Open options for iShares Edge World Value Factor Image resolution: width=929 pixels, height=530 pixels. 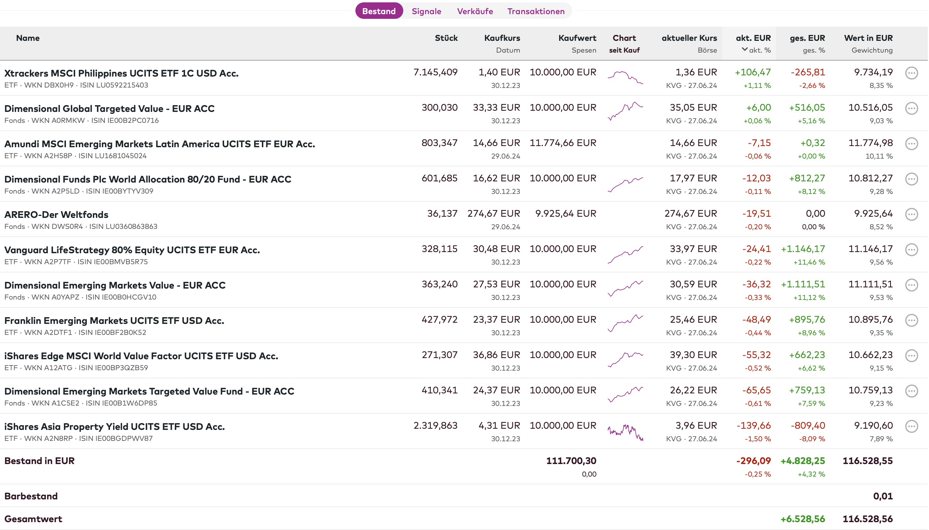911,356
